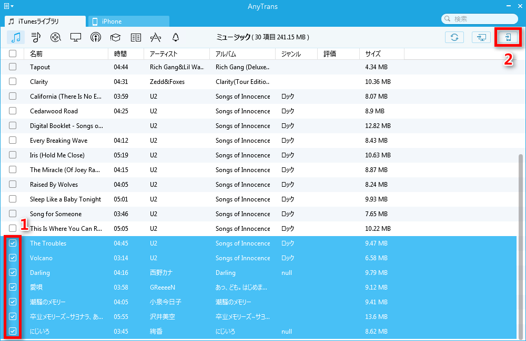Select the Digital Booklet - Songs o... row
The width and height of the screenshot is (526, 341).
(x=258, y=126)
